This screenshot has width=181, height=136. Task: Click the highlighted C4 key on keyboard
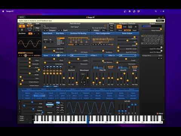(x=88, y=119)
